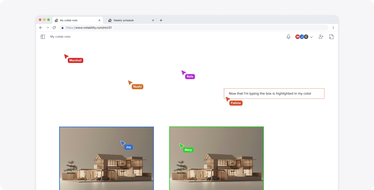Open a new browser tab with plus
Screen dimensions: 374x190
(161, 20)
